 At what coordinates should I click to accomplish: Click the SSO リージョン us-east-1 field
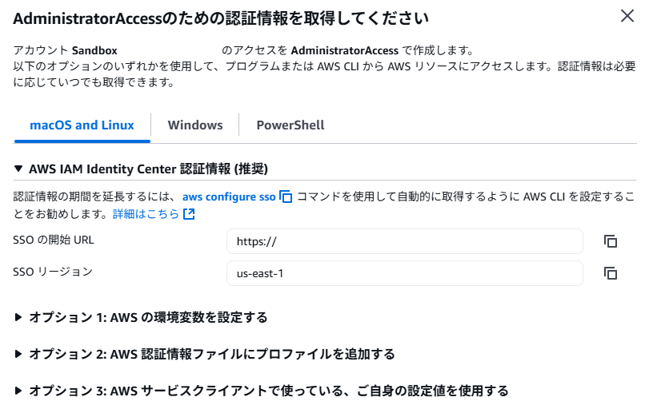404,273
